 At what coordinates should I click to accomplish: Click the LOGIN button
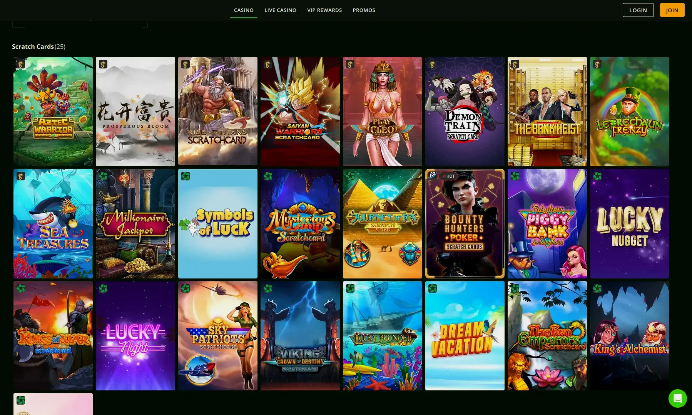click(x=638, y=10)
